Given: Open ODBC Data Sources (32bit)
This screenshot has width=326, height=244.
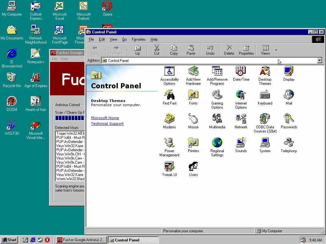Looking at the screenshot, I should pos(265,124).
